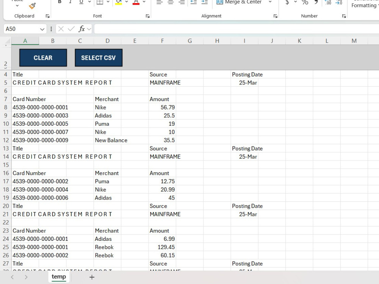Apply the red font color
The height and width of the screenshot is (284, 379).
[136, 2]
